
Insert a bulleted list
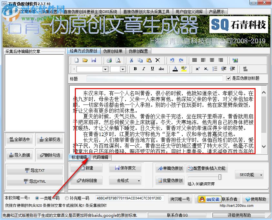[215, 69]
